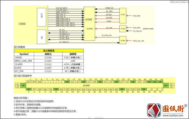The height and width of the screenshot is (119, 189).
Task: Open the www.tuzhijie.com link at bottom
Action: [x=173, y=116]
